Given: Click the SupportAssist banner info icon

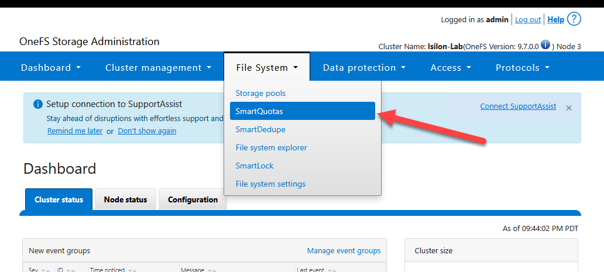Looking at the screenshot, I should pos(38,104).
